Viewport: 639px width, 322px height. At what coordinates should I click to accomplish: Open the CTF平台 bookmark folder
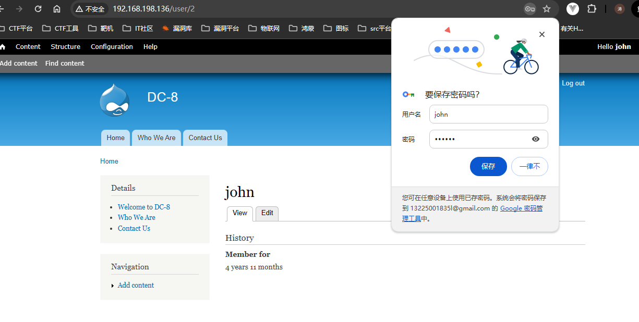[x=17, y=29]
